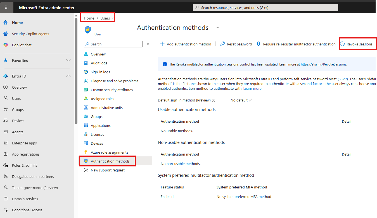Open the aka.ms/RevokeSessions link
This screenshot has height=218, width=377.
[324, 64]
